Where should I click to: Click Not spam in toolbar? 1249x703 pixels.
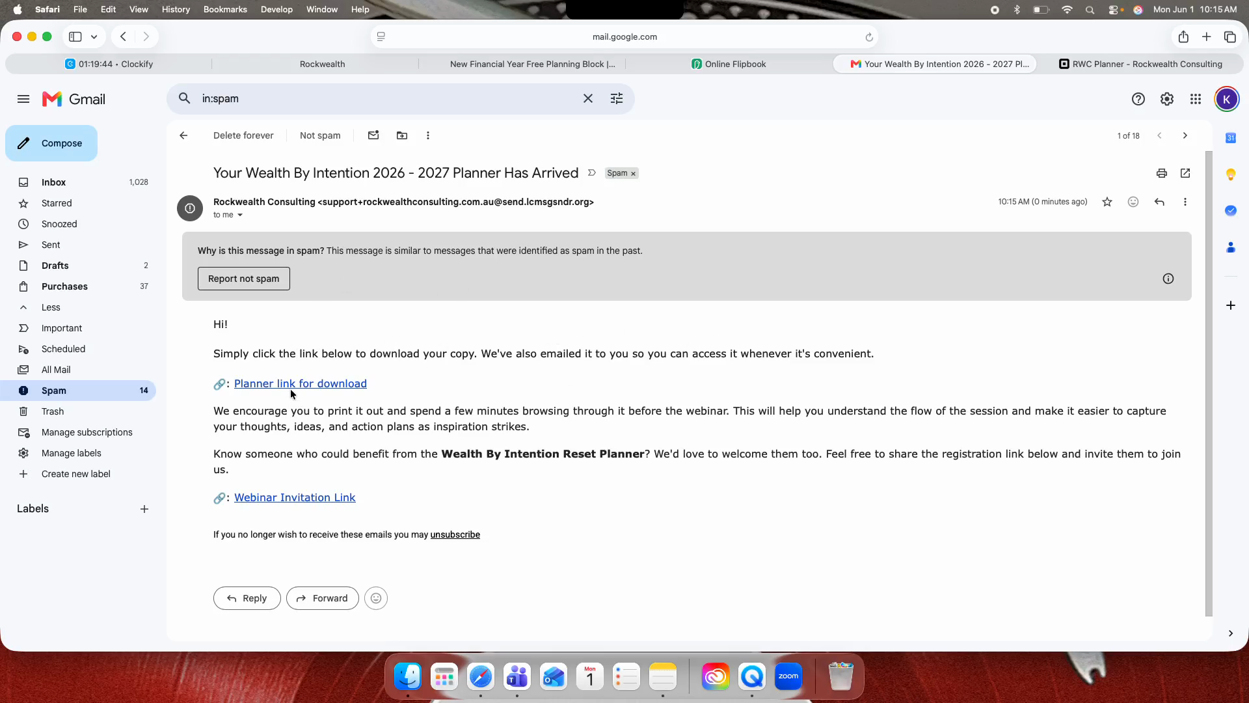coord(320,135)
